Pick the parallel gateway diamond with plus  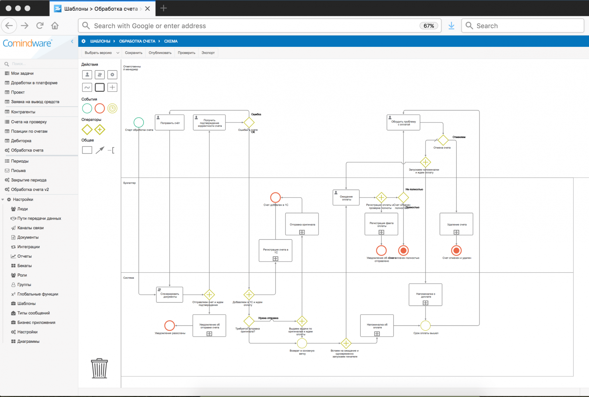click(100, 129)
